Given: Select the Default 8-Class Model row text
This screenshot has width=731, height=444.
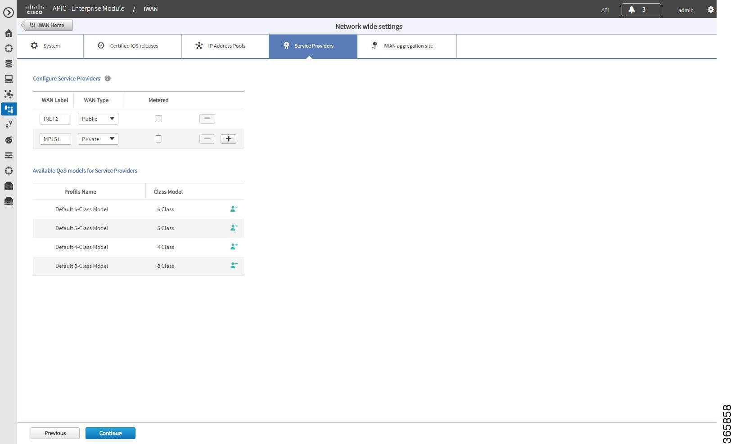Looking at the screenshot, I should click(81, 266).
